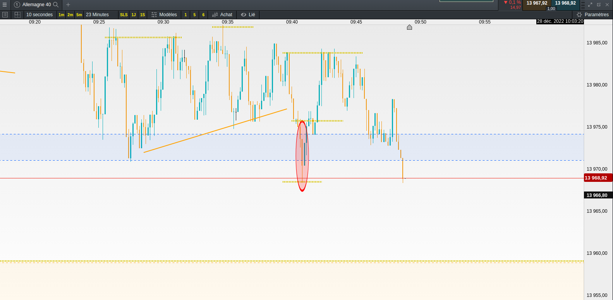
Task: Select the 1J period shortcut
Action: 134,15
